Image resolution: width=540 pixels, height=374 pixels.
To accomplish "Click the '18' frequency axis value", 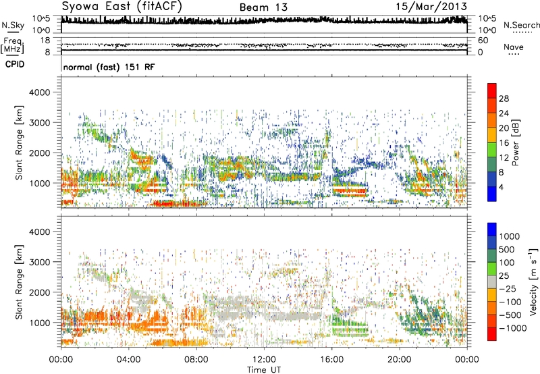I will 45,41.
